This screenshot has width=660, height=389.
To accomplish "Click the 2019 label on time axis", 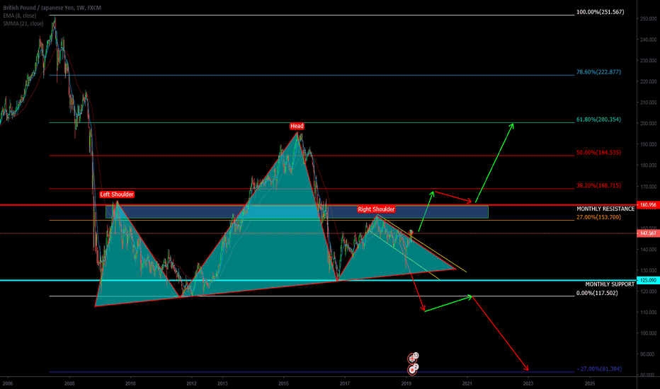I will point(406,383).
